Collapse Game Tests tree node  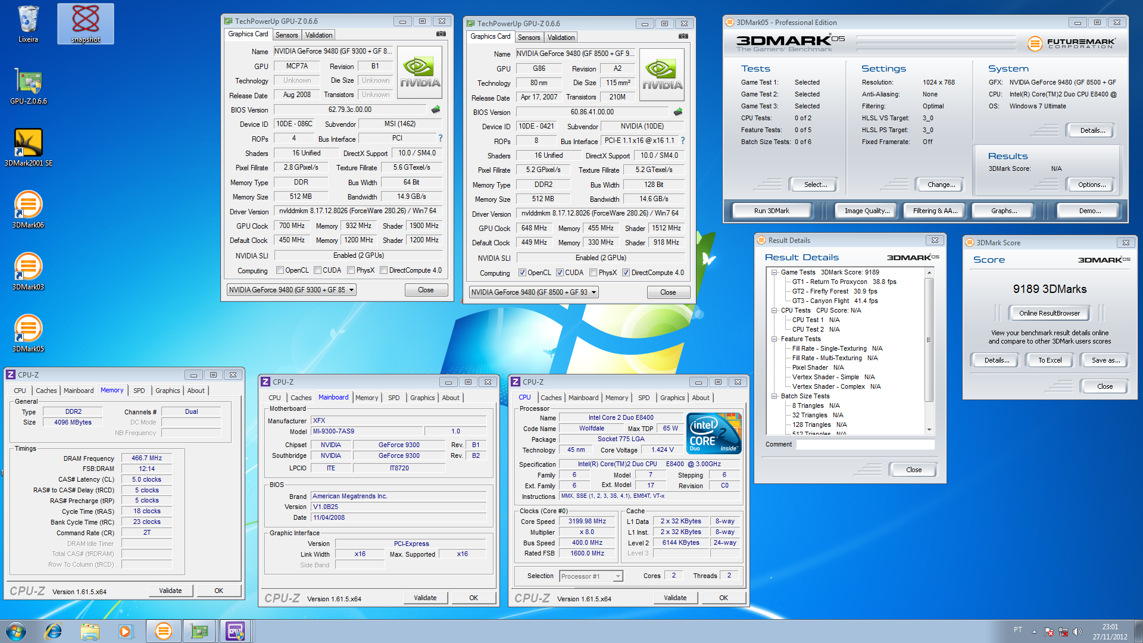(x=775, y=272)
